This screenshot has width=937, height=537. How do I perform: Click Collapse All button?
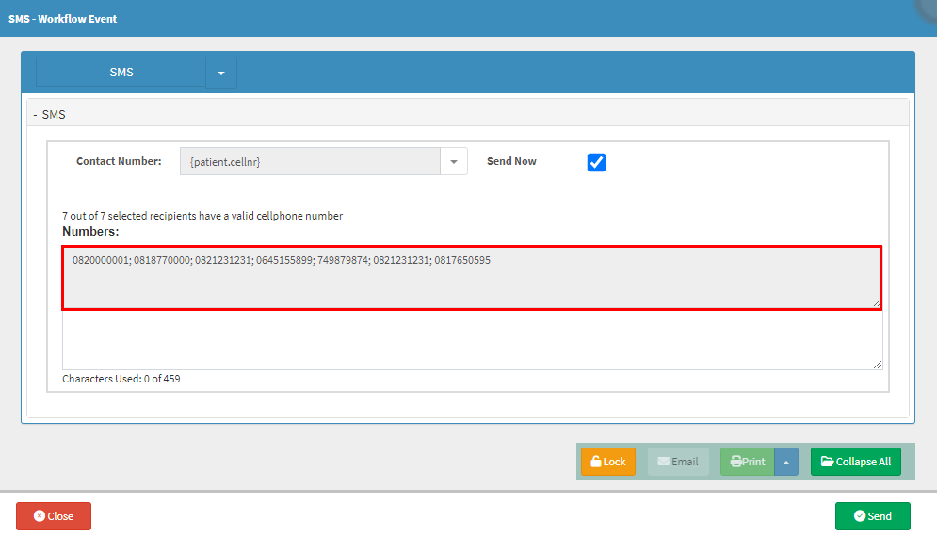[x=856, y=462]
